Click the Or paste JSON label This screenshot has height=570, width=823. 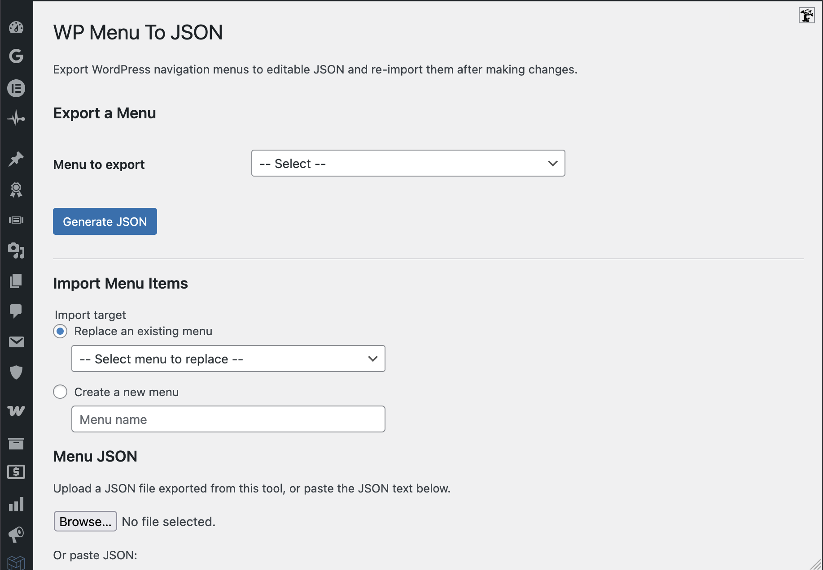(x=95, y=555)
